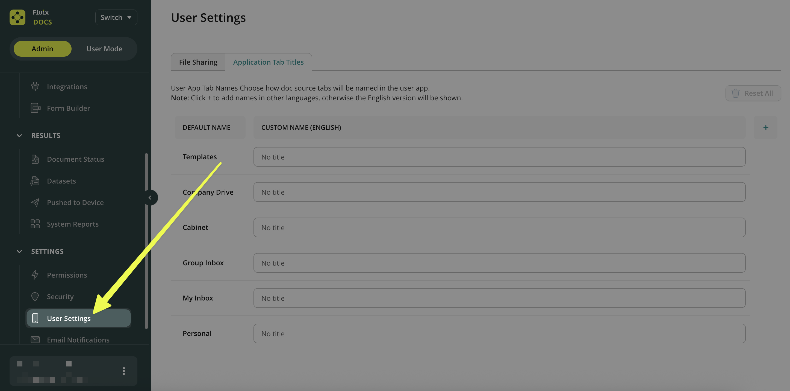The height and width of the screenshot is (391, 790).
Task: Click the Reset All button
Action: 753,93
